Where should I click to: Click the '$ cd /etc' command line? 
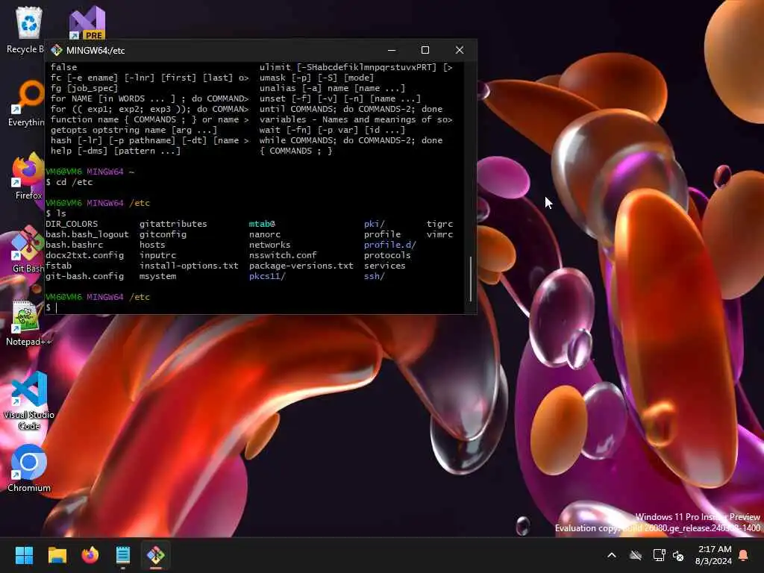click(69, 182)
